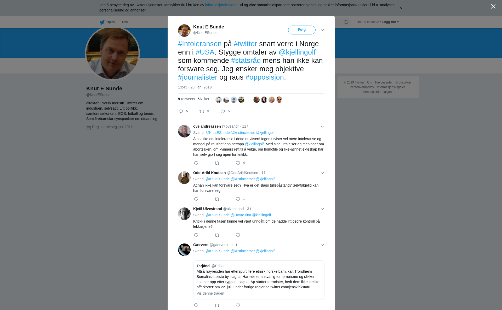Dismiss the cookie notice banner
Screen dimensions: 502x310
click(401, 8)
